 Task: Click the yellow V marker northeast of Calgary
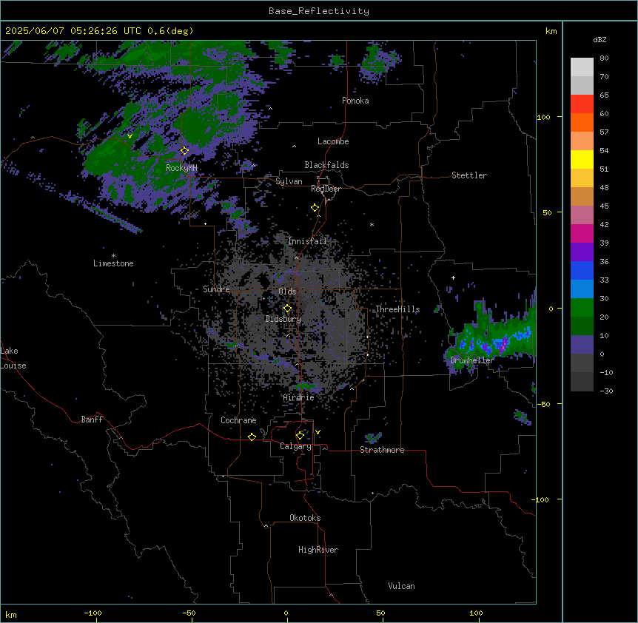pyautogui.click(x=318, y=432)
